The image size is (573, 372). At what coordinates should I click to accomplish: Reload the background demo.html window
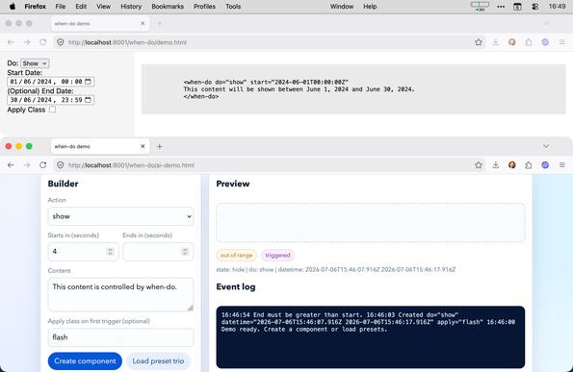[x=42, y=42]
